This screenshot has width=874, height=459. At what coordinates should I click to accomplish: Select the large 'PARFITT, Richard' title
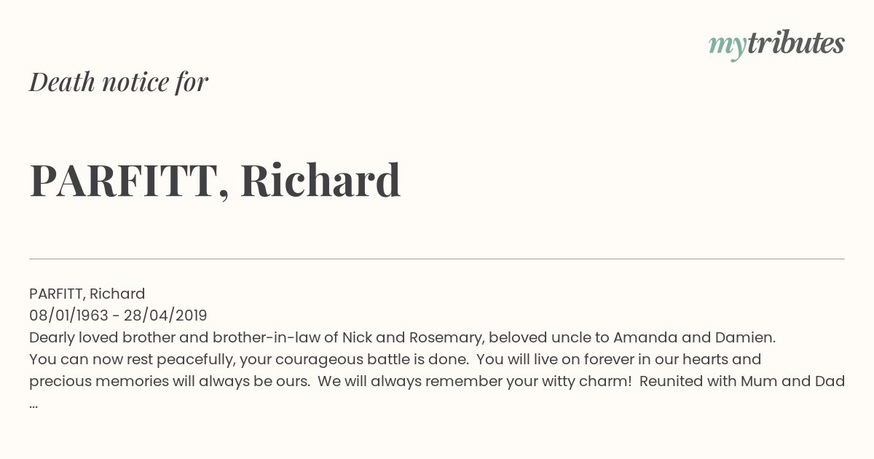click(x=215, y=181)
